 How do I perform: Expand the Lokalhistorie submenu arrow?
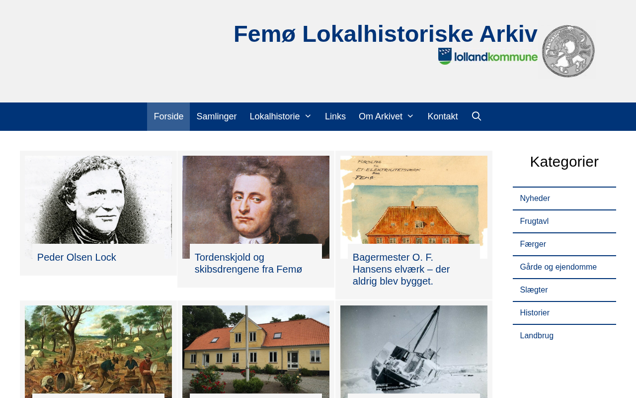point(308,116)
